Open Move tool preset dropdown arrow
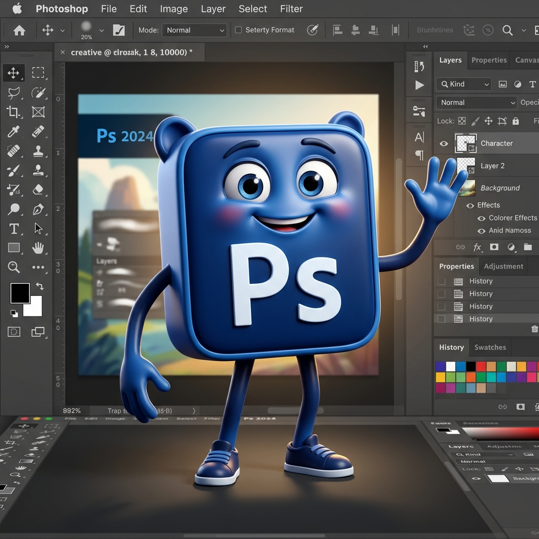 62,30
